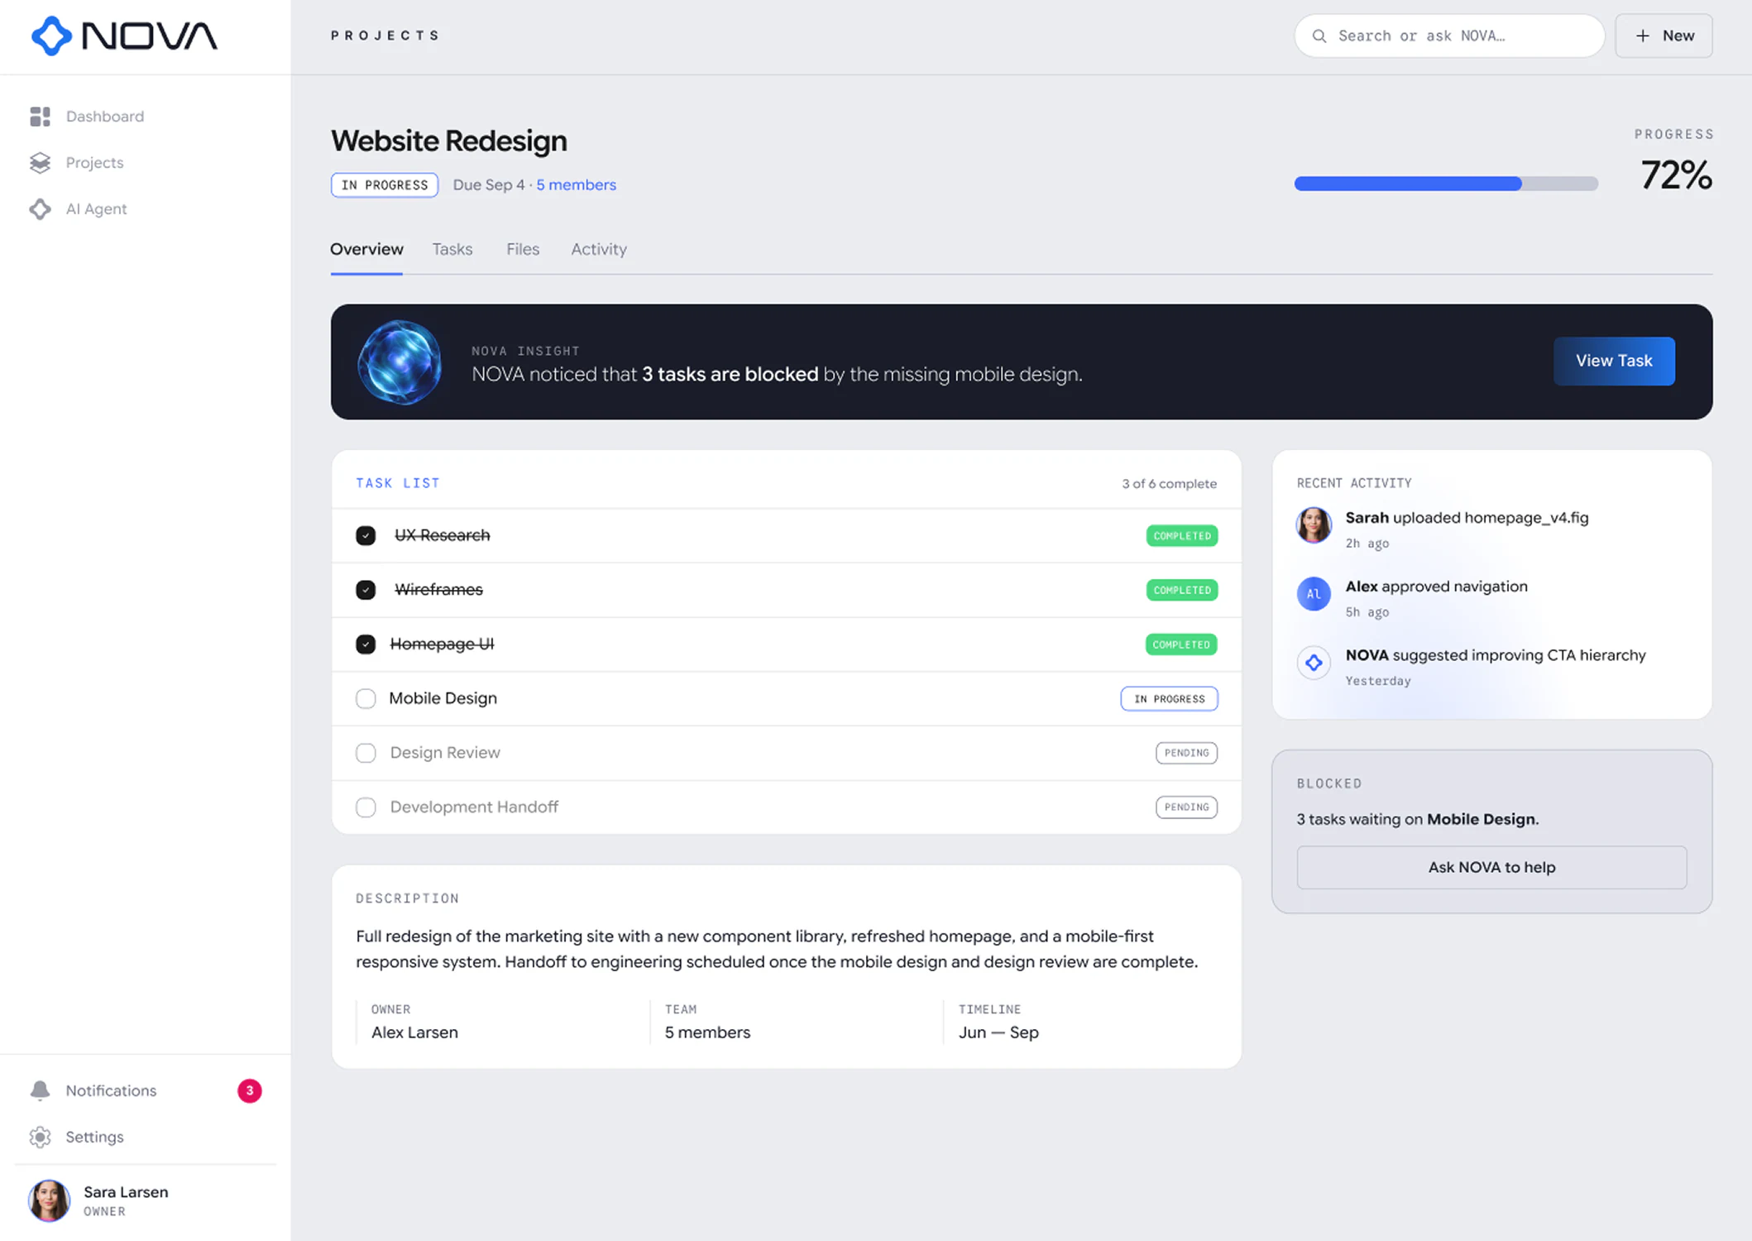Click the UX Research task name
This screenshot has height=1241, width=1752.
point(443,535)
